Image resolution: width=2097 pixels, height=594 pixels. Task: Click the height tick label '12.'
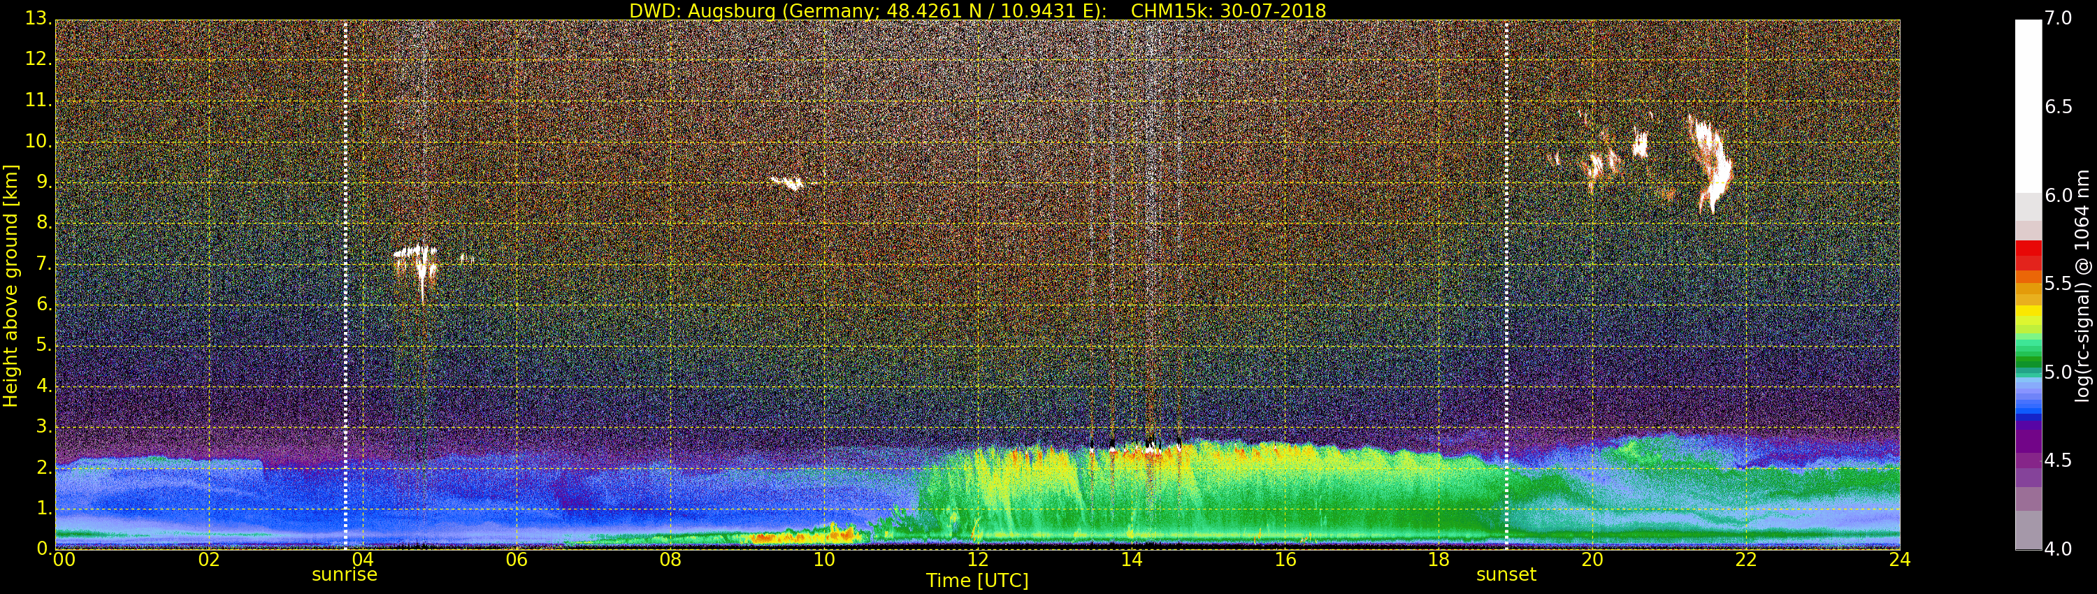click(x=38, y=59)
